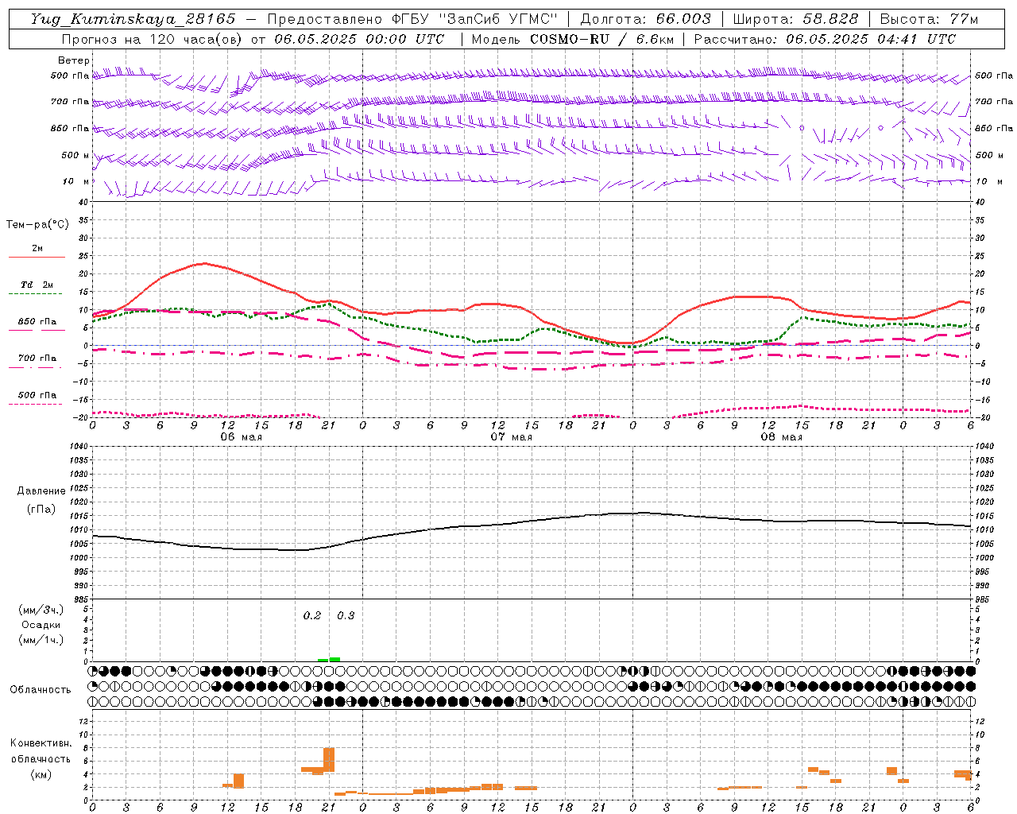
Task: Click the Облачность cloud cover label
Action: [x=41, y=690]
